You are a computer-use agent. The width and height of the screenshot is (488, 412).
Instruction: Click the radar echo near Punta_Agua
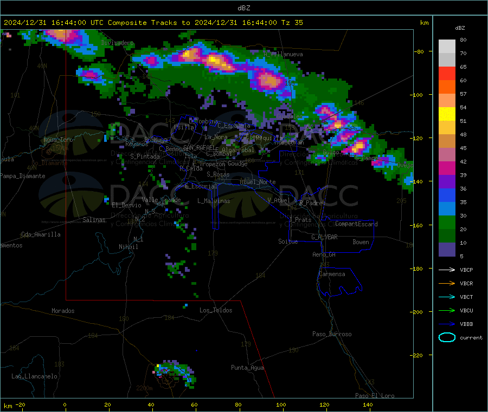tap(175, 374)
